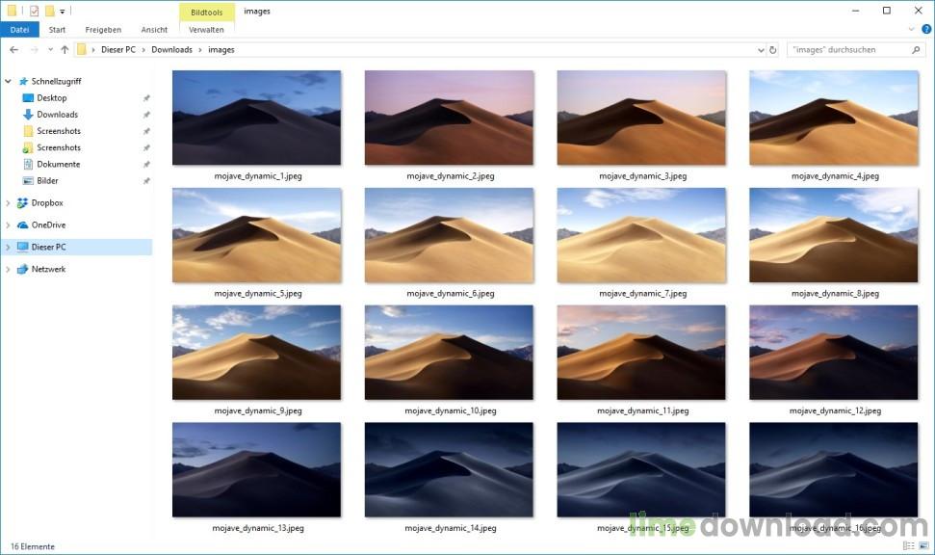The width and height of the screenshot is (935, 555).
Task: Click the Dropbox icon in sidebar
Action: pyautogui.click(x=23, y=203)
